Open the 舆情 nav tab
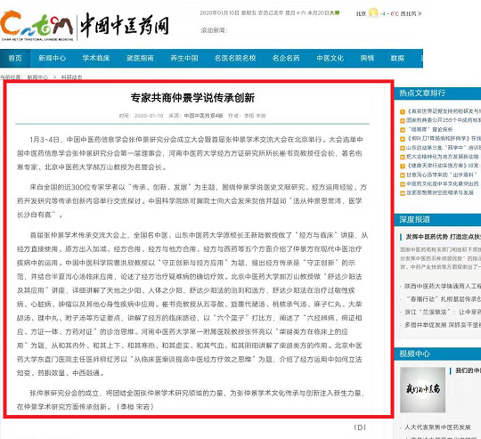This screenshot has height=439, width=481. point(367,58)
